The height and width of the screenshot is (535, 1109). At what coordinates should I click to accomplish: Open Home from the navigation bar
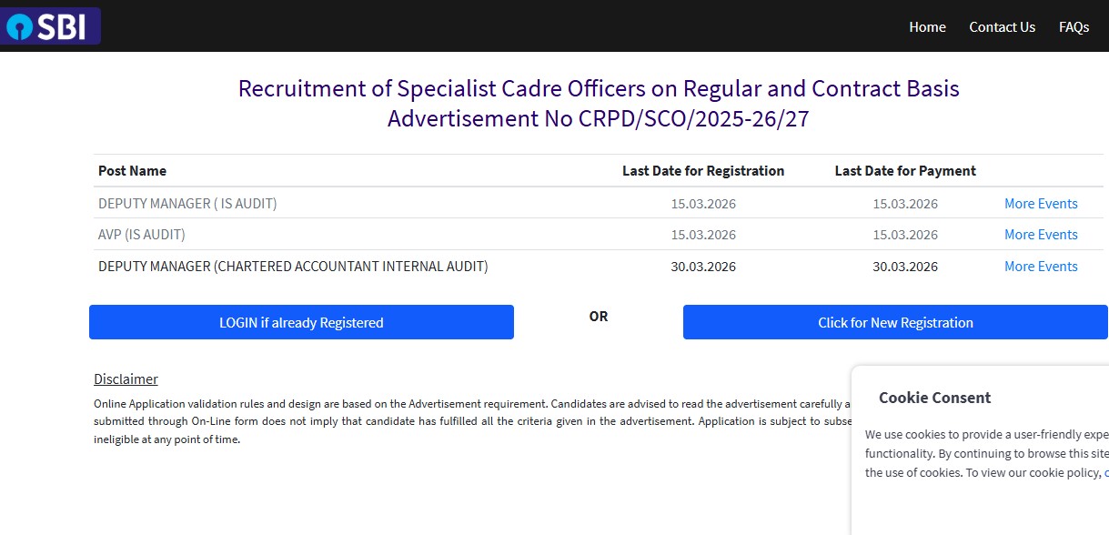[926, 27]
